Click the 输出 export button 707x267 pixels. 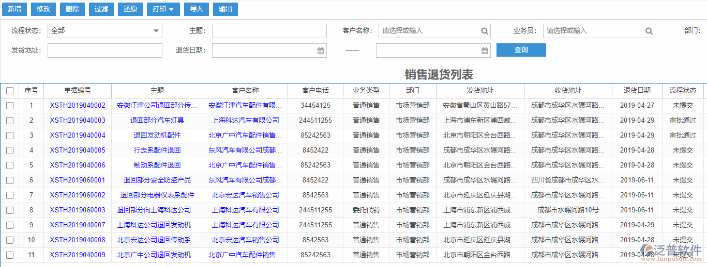point(225,9)
